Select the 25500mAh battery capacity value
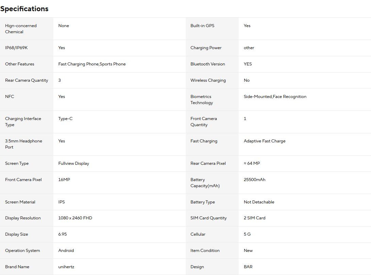 [x=255, y=180]
